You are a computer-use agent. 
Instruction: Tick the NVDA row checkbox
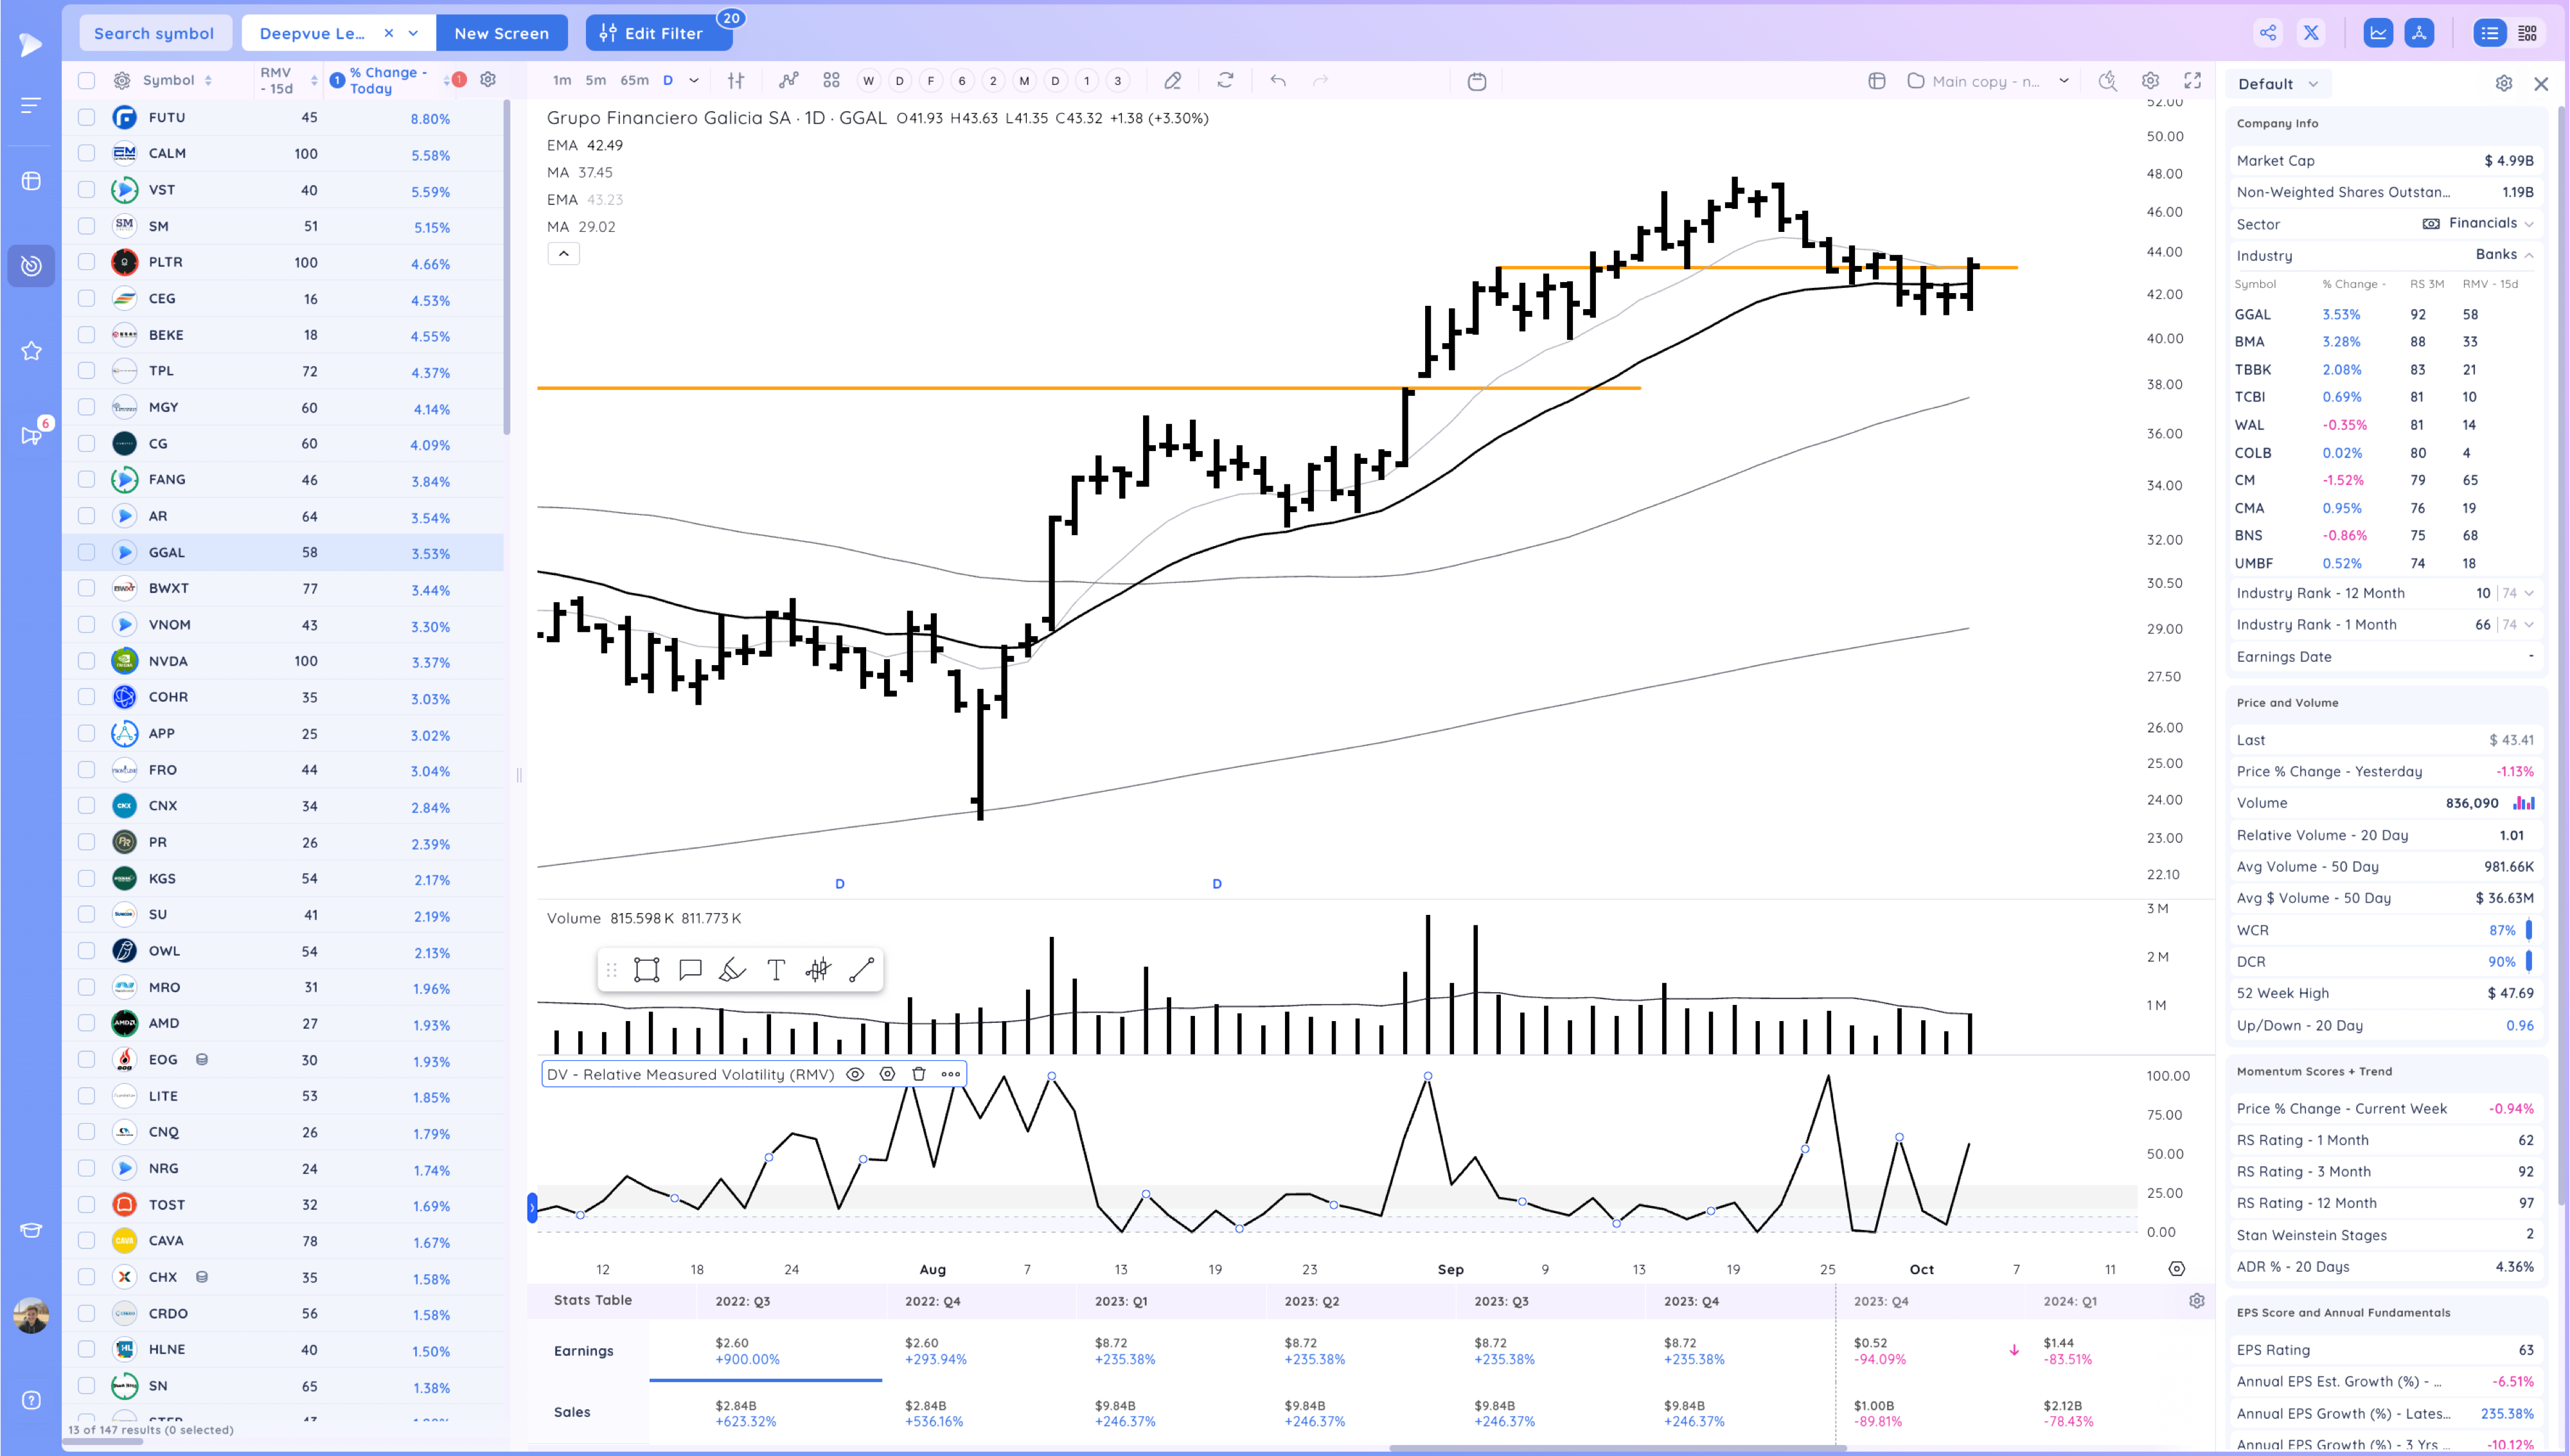(87, 661)
